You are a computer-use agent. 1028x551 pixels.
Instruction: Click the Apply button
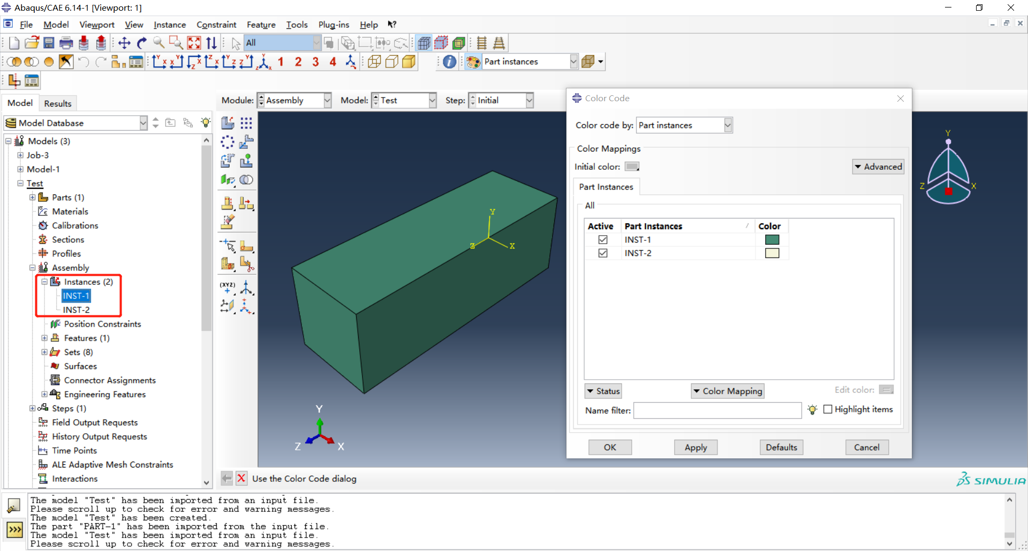pyautogui.click(x=695, y=447)
